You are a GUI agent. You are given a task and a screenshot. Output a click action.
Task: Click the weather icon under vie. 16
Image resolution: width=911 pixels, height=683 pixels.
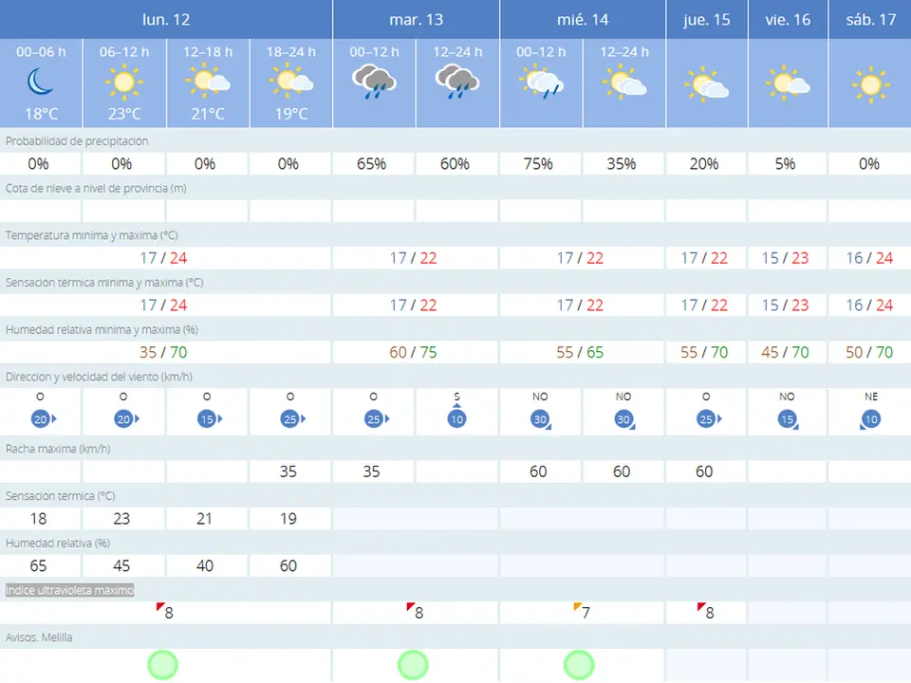tap(788, 83)
